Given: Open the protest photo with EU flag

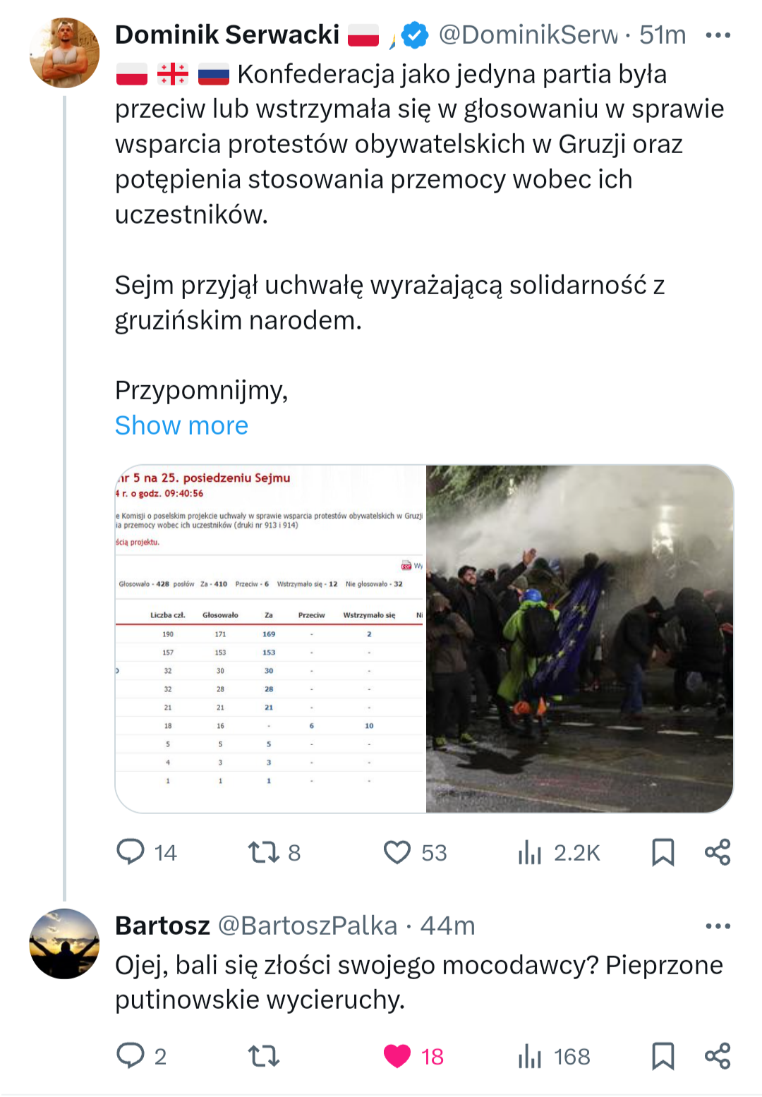Looking at the screenshot, I should click(579, 638).
